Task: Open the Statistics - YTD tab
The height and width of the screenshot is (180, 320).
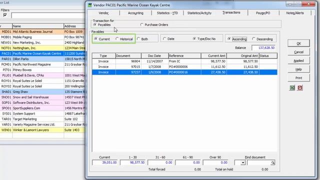Action: [167, 13]
